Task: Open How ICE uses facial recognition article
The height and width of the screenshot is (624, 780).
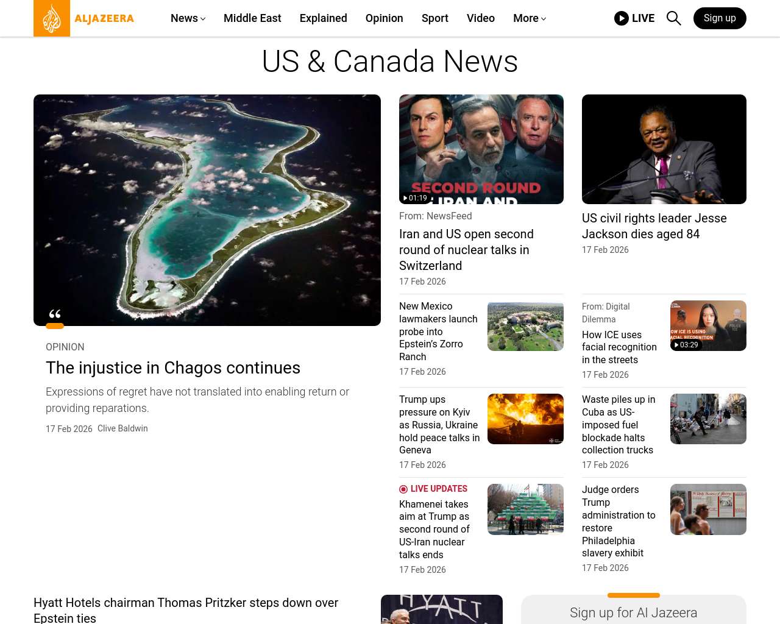Action: (619, 347)
